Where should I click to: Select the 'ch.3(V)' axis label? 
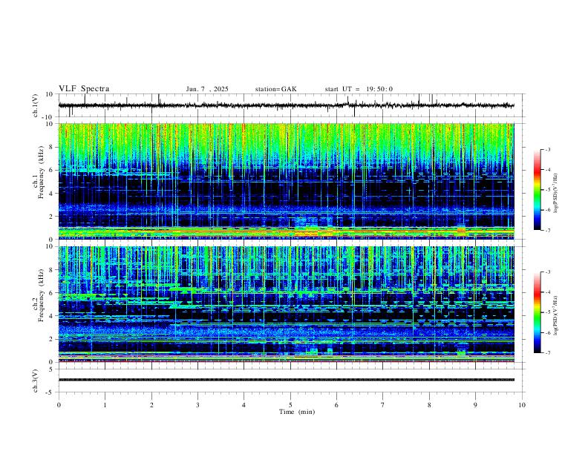36,381
